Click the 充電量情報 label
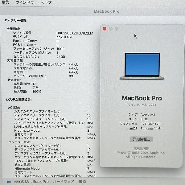185x185 pixels. click(15, 60)
